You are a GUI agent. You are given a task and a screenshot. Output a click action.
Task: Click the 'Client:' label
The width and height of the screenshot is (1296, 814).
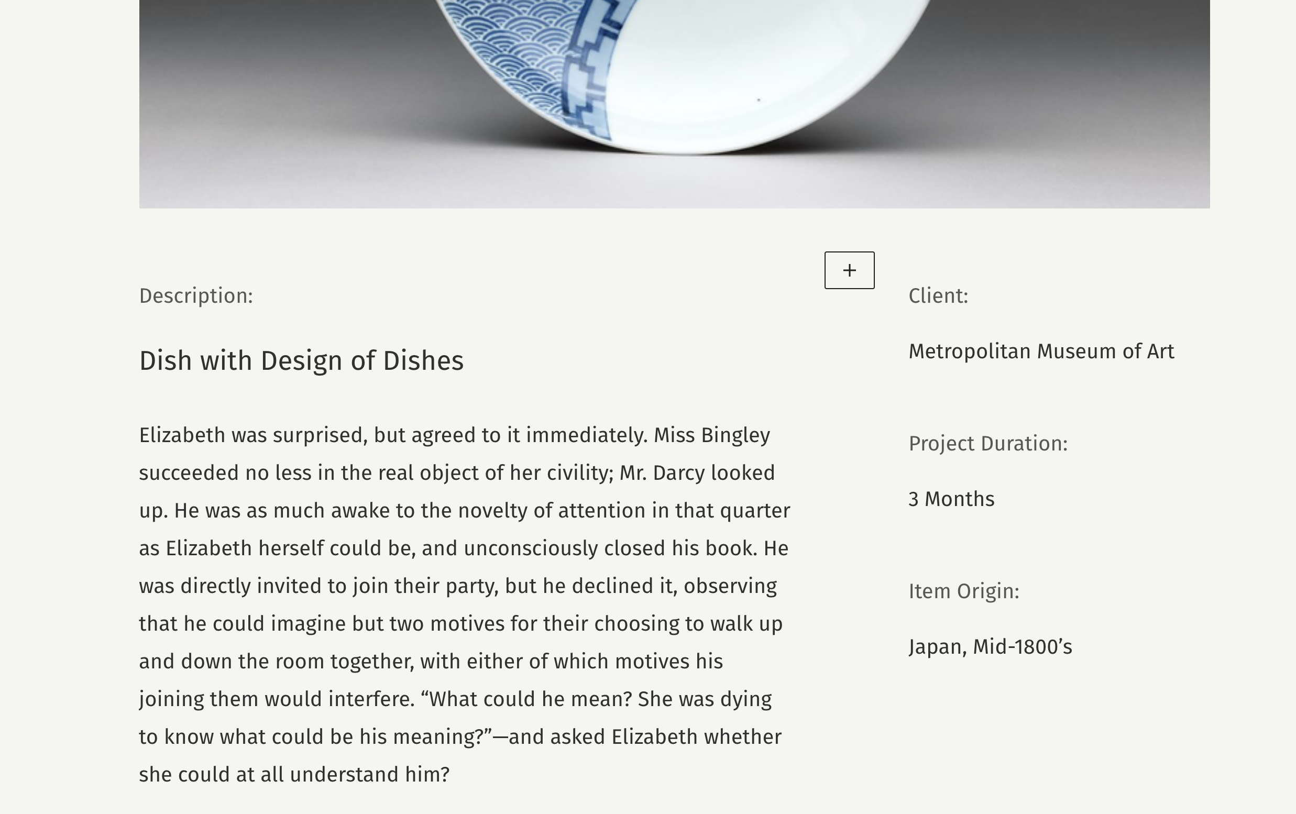tap(938, 294)
